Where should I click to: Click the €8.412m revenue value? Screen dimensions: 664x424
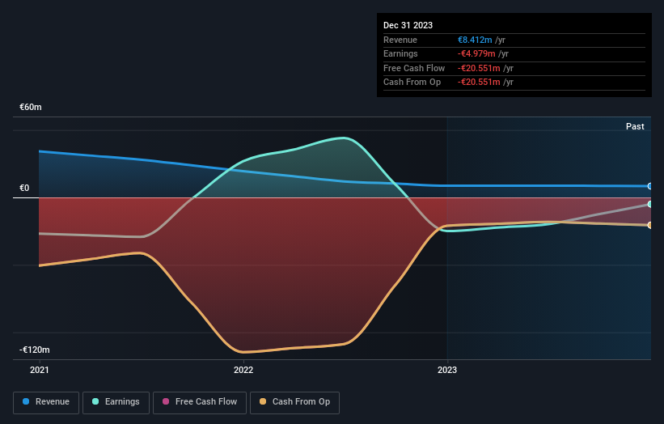click(x=475, y=40)
